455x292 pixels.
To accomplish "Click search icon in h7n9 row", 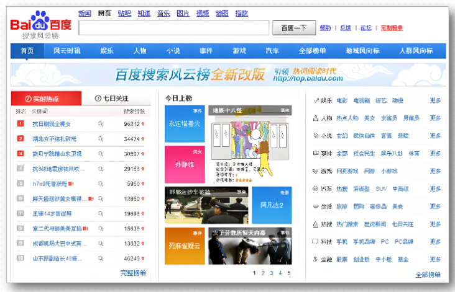I will (x=101, y=184).
